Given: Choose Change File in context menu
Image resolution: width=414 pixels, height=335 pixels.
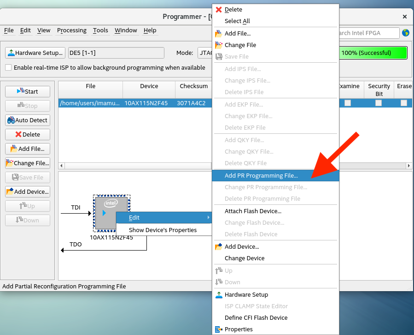Looking at the screenshot, I should 275,45.
